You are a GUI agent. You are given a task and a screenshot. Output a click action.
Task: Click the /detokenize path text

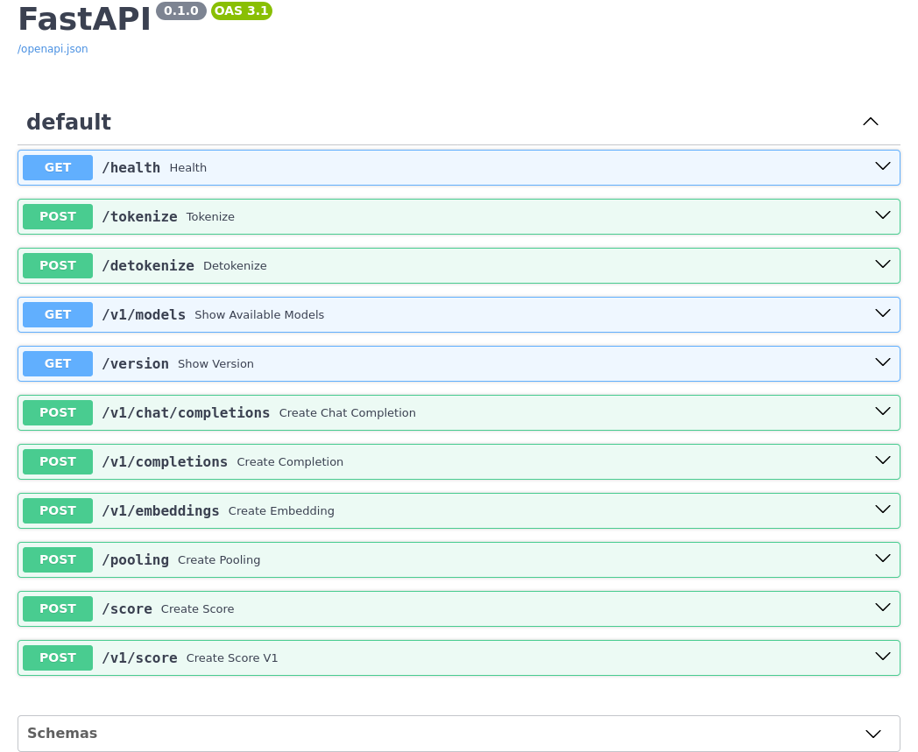[148, 266]
